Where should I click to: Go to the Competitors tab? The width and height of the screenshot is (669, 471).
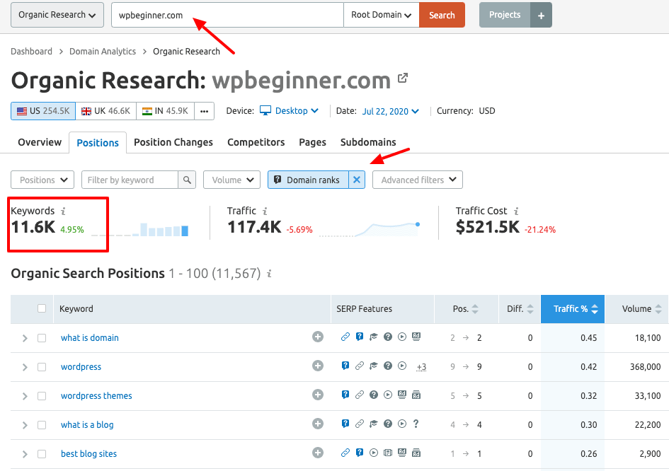click(256, 142)
